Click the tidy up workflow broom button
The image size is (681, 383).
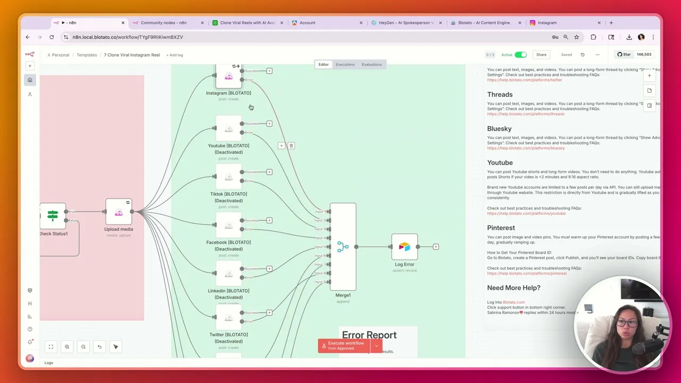tap(115, 347)
